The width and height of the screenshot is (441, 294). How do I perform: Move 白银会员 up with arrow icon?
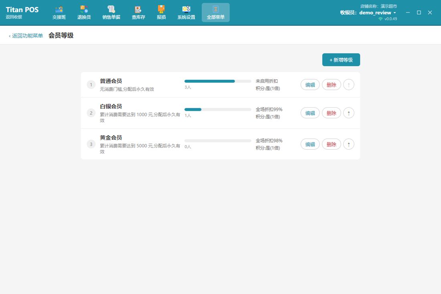pos(349,113)
